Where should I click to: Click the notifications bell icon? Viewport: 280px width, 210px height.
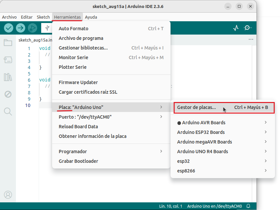tap(248, 206)
